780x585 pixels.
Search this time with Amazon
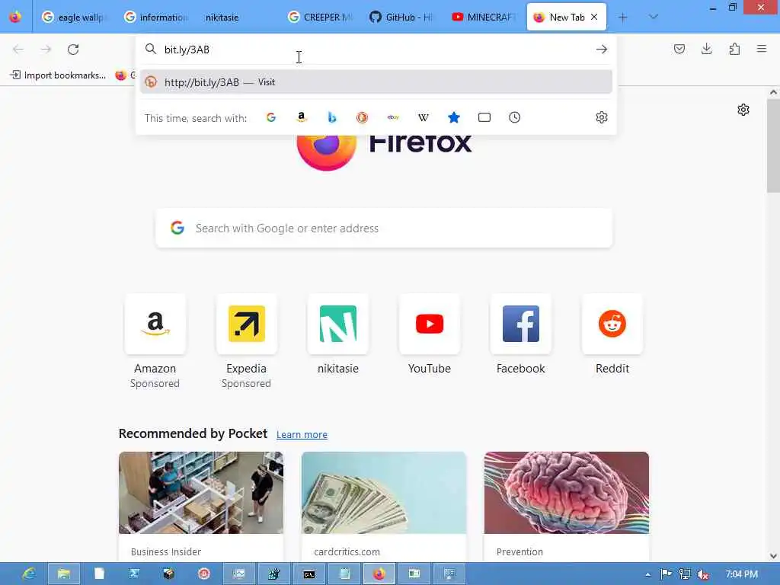pos(302,117)
